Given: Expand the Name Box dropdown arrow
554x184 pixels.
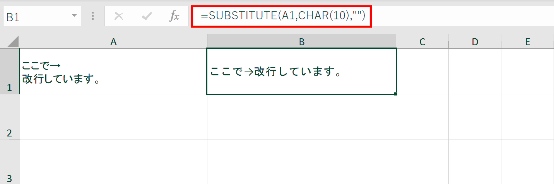Looking at the screenshot, I should point(74,16).
